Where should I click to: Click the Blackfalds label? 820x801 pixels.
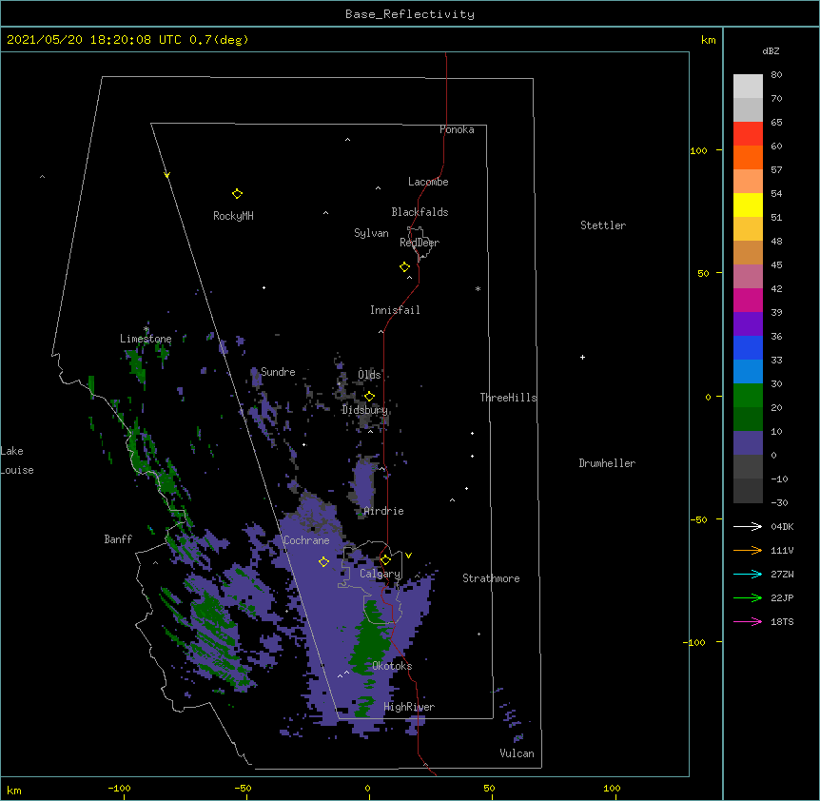coord(420,212)
